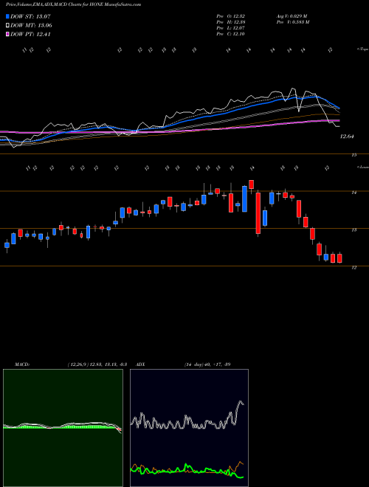
Task: Click the MACD panel title label
Action: [21, 364]
